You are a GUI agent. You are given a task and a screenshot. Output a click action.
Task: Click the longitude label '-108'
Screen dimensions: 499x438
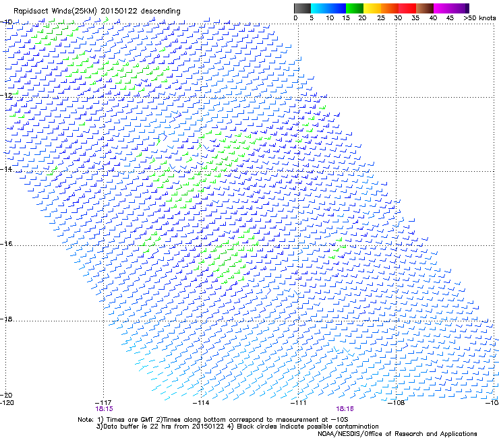click(397, 403)
